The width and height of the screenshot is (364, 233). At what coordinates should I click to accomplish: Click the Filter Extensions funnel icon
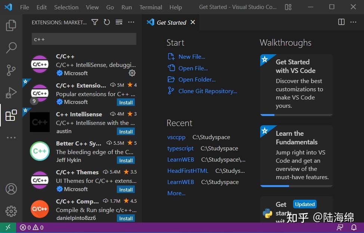point(95,22)
